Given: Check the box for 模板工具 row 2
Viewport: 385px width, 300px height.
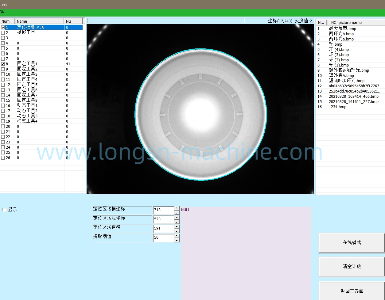Looking at the screenshot, I should pyautogui.click(x=3, y=32).
